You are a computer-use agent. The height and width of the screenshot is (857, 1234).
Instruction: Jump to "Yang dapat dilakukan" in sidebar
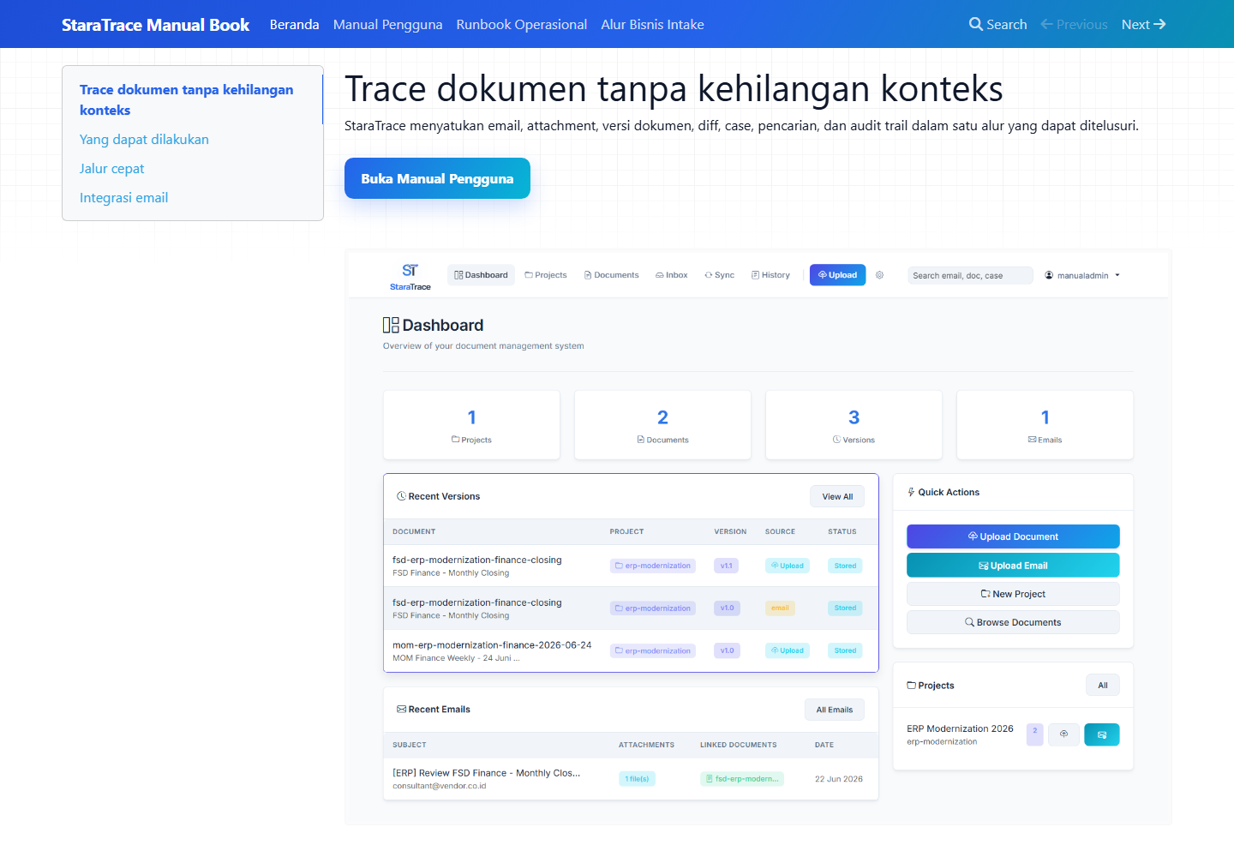(144, 139)
